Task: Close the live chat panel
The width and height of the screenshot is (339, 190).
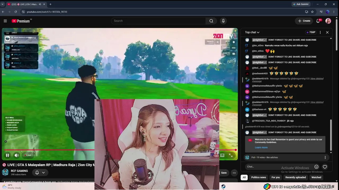Action: click(x=327, y=32)
